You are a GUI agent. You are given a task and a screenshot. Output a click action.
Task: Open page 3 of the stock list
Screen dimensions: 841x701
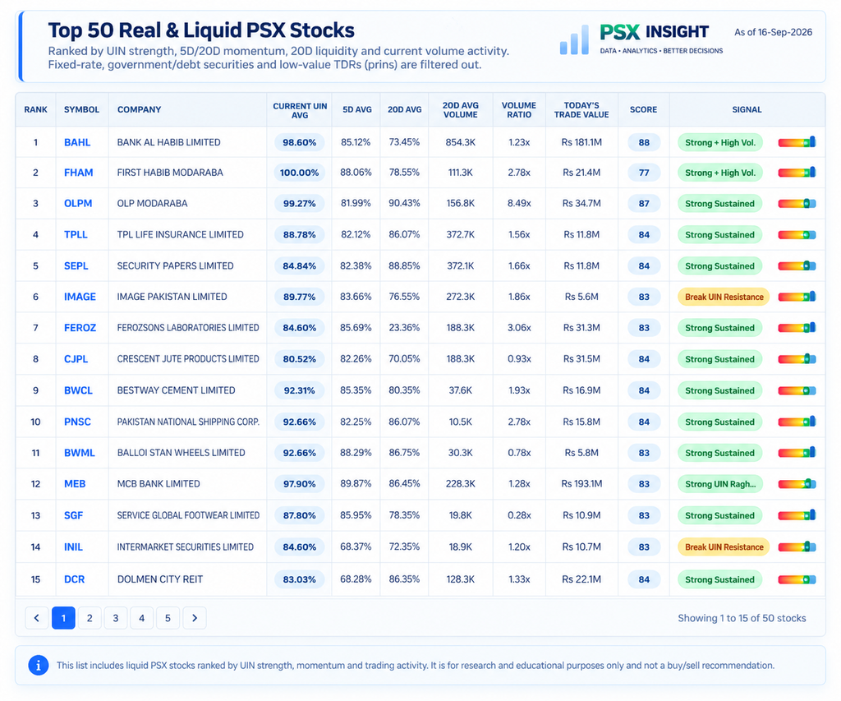(x=115, y=618)
